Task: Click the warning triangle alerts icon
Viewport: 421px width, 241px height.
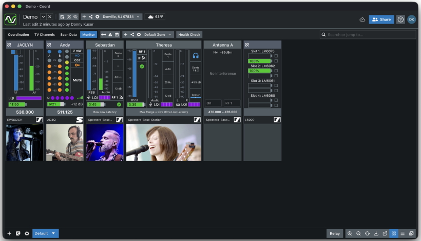Action: [x=110, y=34]
